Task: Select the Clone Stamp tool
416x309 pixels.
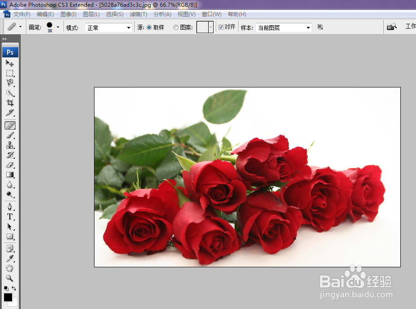Action: point(10,145)
